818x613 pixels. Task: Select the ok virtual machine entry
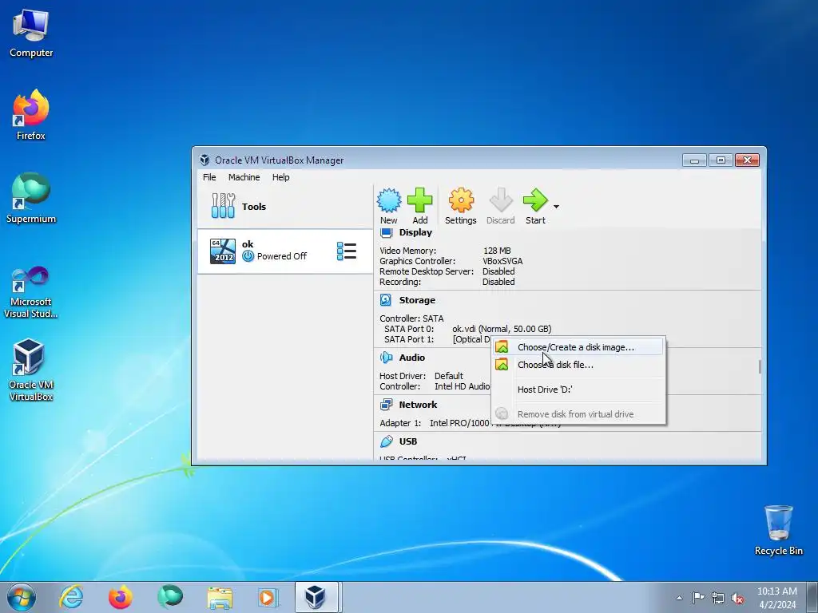coord(285,251)
